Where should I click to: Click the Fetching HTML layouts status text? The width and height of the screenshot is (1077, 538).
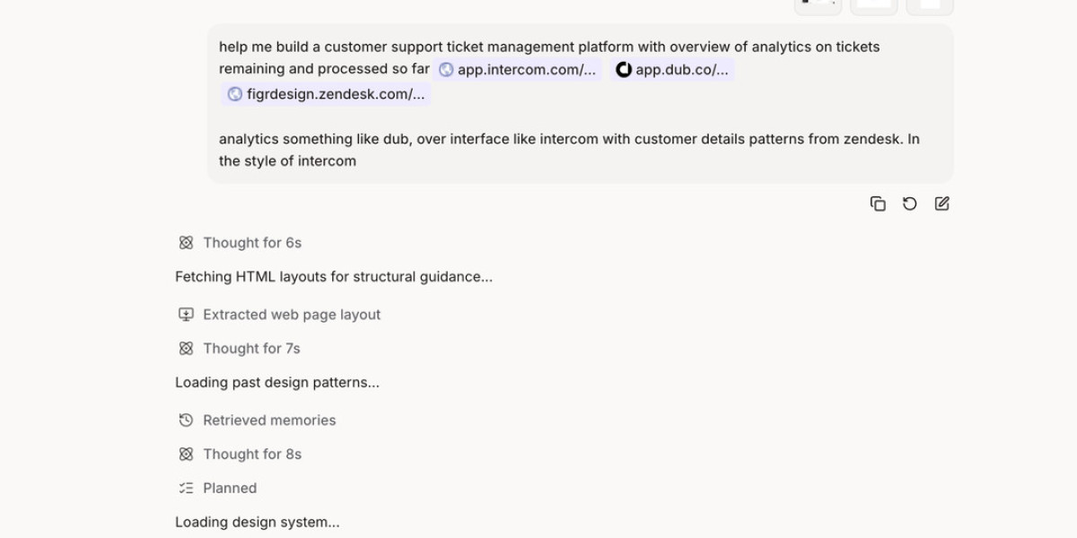pos(334,277)
